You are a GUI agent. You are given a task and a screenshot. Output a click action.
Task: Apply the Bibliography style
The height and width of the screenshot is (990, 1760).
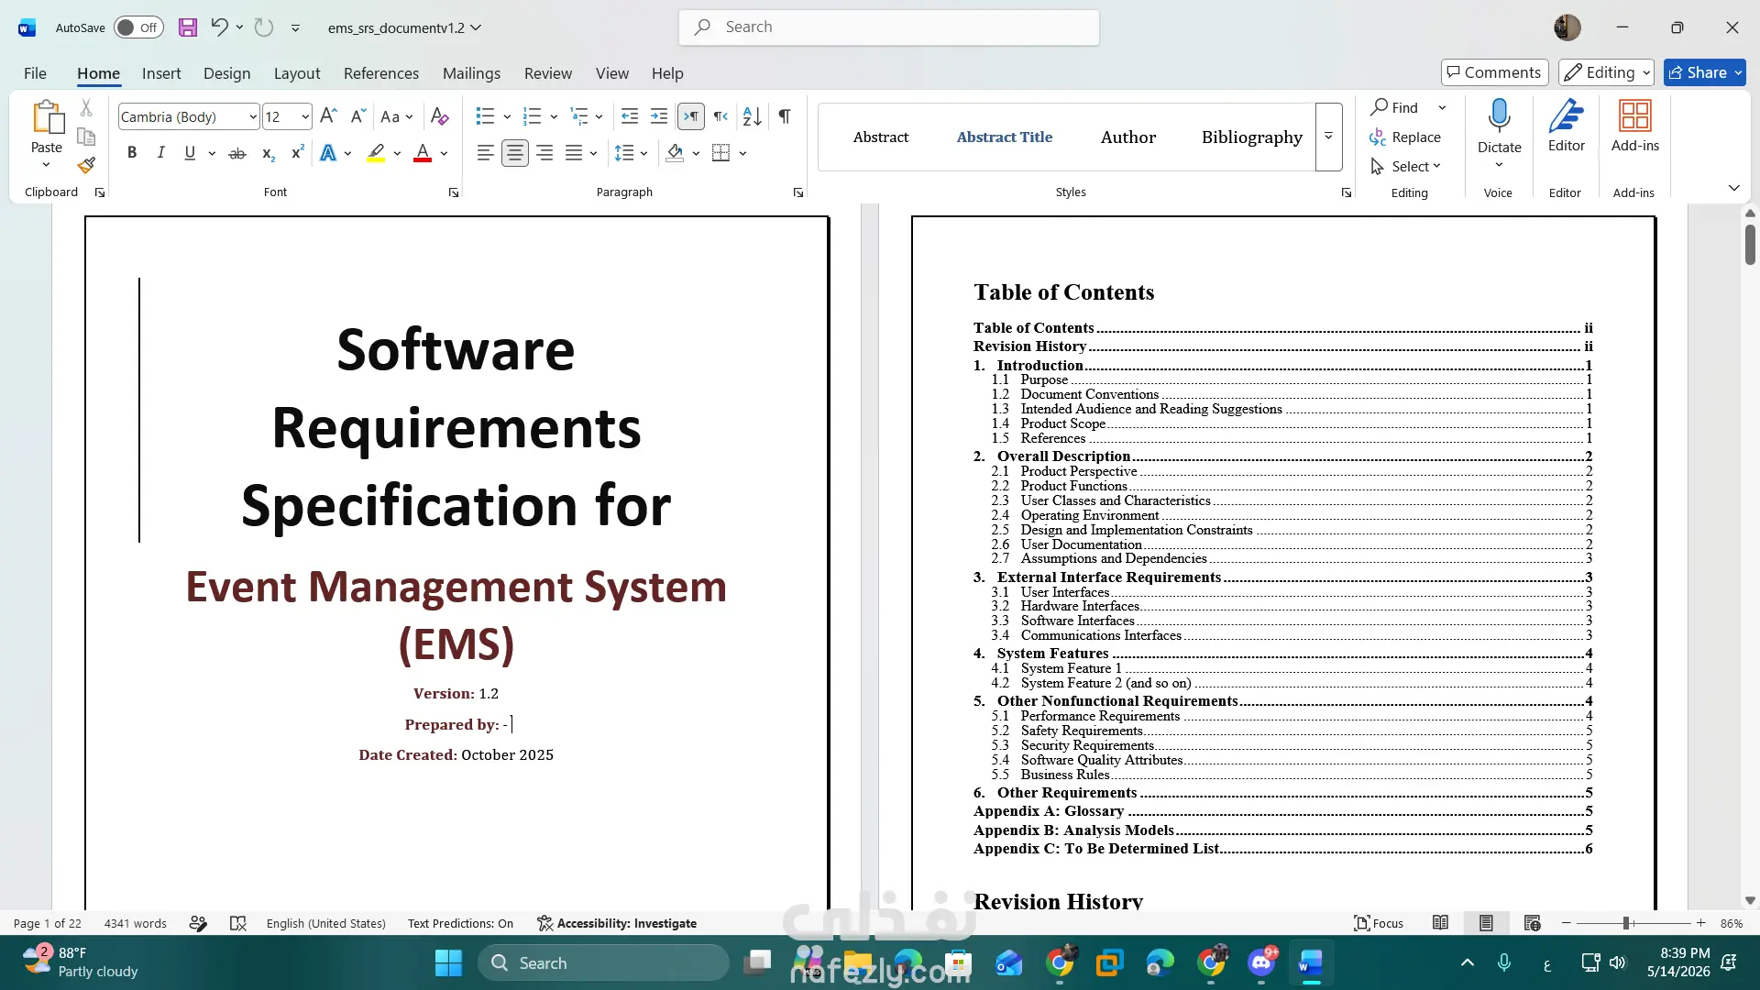1252,137
